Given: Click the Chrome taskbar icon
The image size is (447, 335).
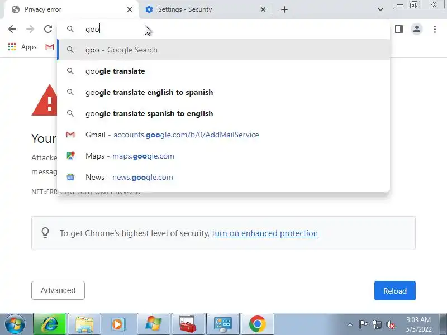Looking at the screenshot, I should 258,324.
